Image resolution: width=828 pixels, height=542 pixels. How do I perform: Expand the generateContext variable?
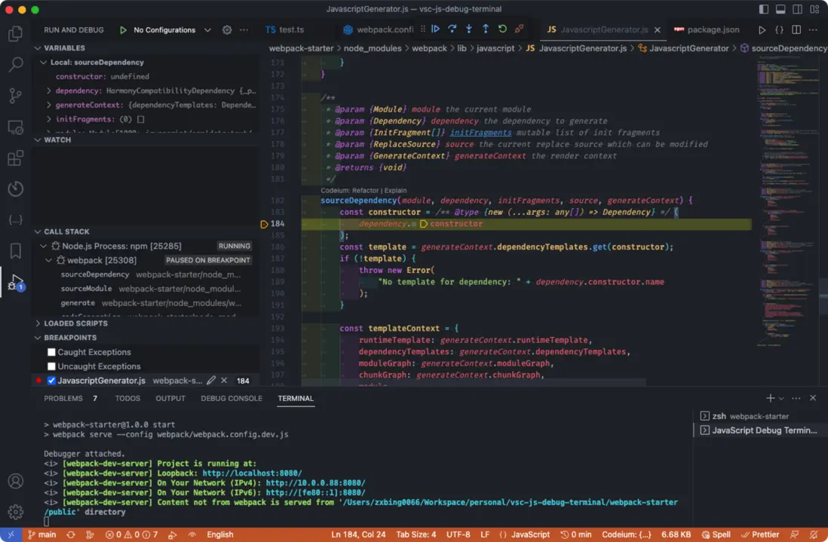tap(49, 105)
